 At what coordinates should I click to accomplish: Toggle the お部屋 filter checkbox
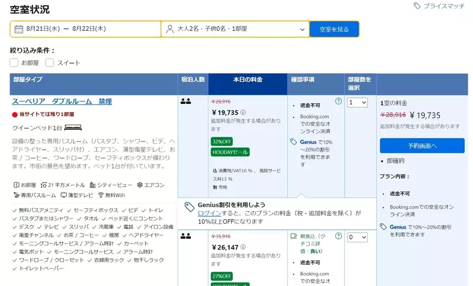pyautogui.click(x=14, y=63)
